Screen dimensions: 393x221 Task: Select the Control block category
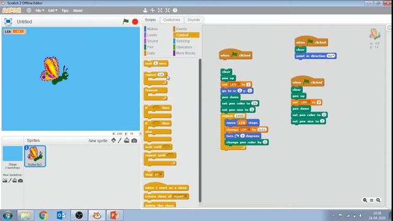tap(186, 35)
